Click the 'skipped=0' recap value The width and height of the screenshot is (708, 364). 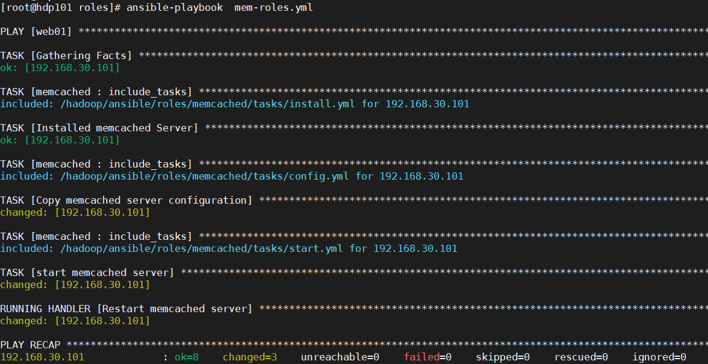pos(503,357)
